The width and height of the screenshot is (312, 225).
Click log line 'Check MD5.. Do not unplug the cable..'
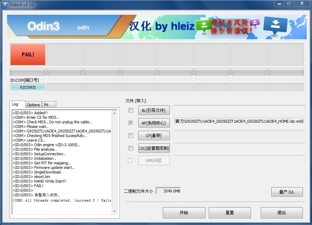[x=52, y=122]
